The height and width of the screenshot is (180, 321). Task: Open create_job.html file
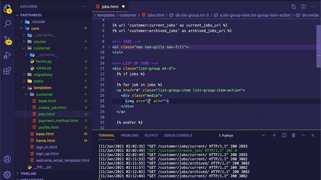pos(52,107)
